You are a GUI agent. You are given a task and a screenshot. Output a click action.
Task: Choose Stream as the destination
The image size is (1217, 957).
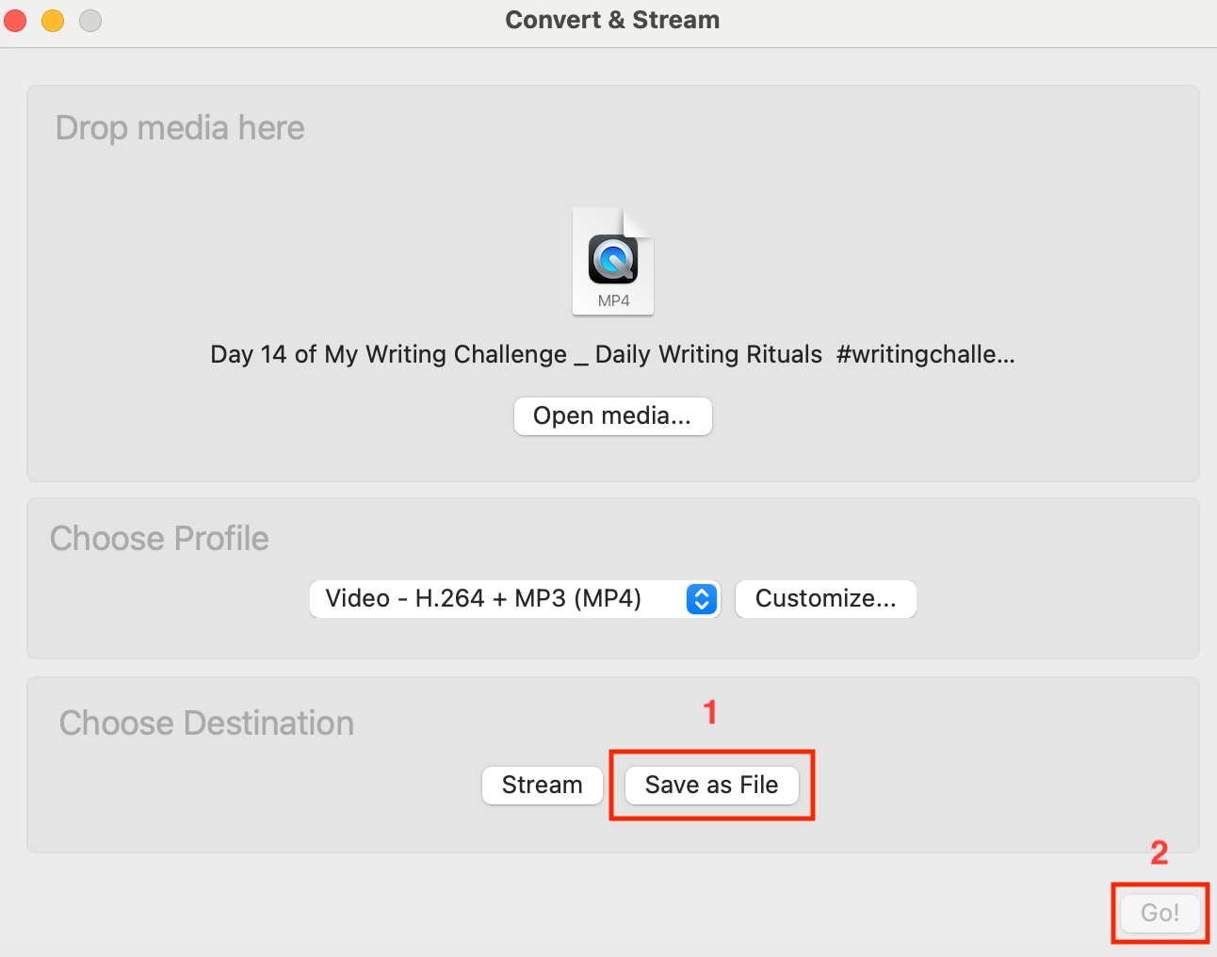[x=542, y=785]
